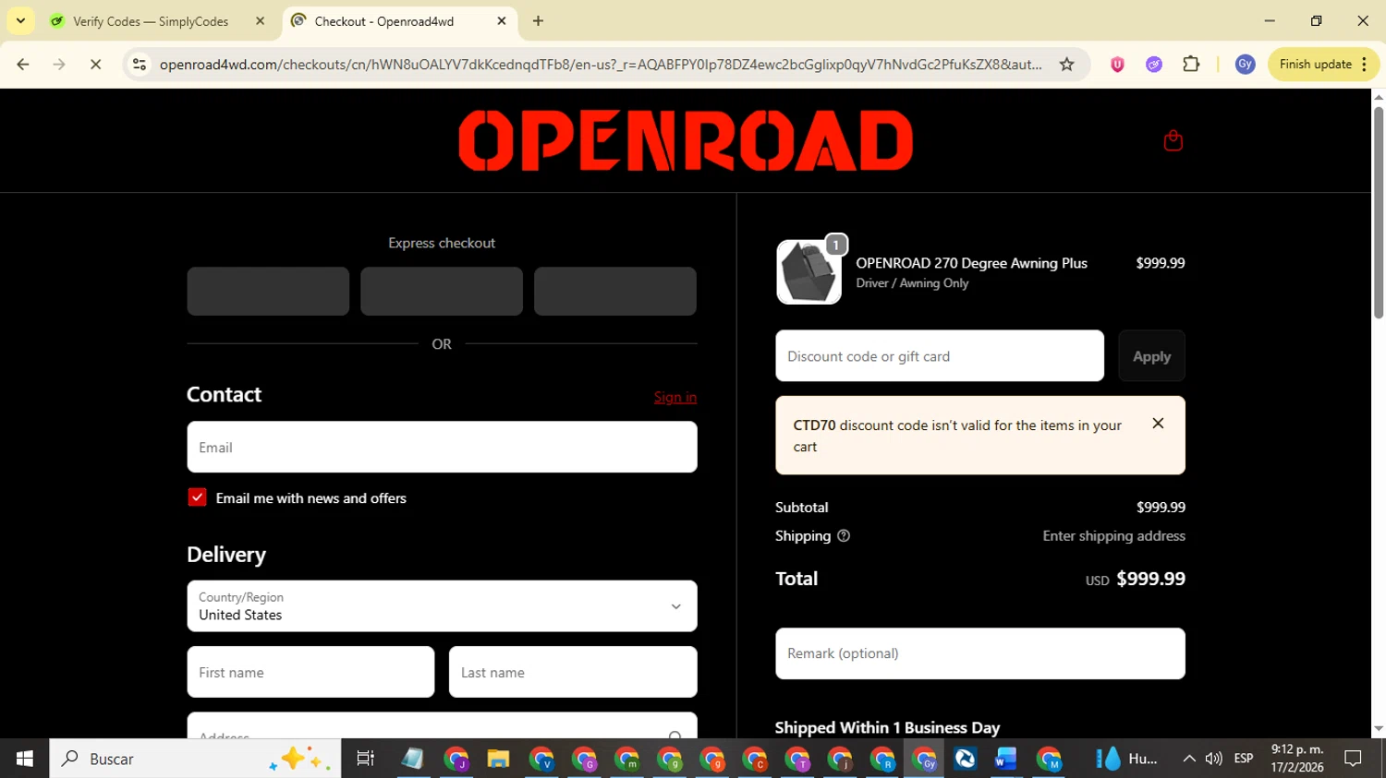Click the page vertical scrollbar thumb
1386x778 pixels.
coord(1378,212)
